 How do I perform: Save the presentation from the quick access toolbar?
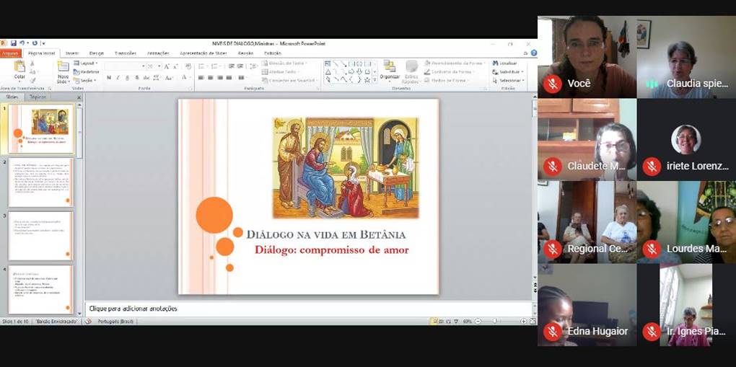click(x=14, y=43)
